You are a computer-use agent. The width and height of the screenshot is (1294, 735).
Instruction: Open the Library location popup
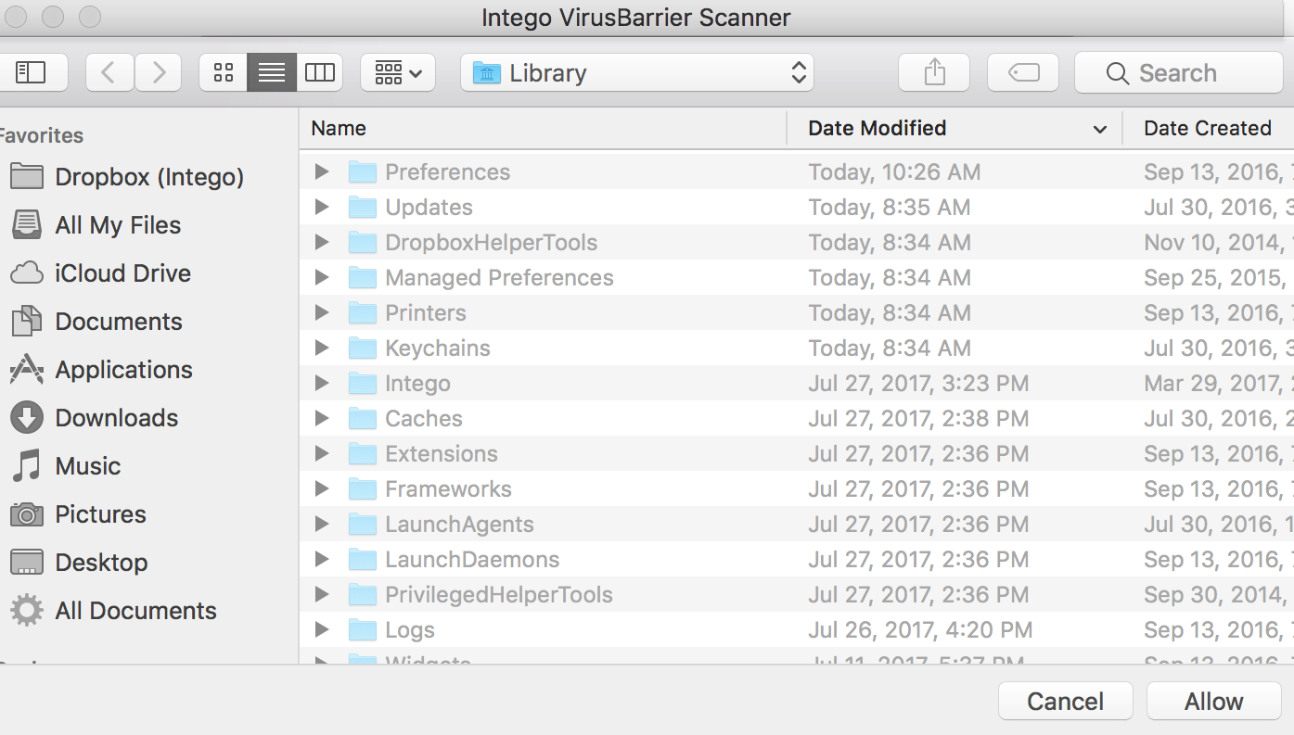[x=637, y=72]
